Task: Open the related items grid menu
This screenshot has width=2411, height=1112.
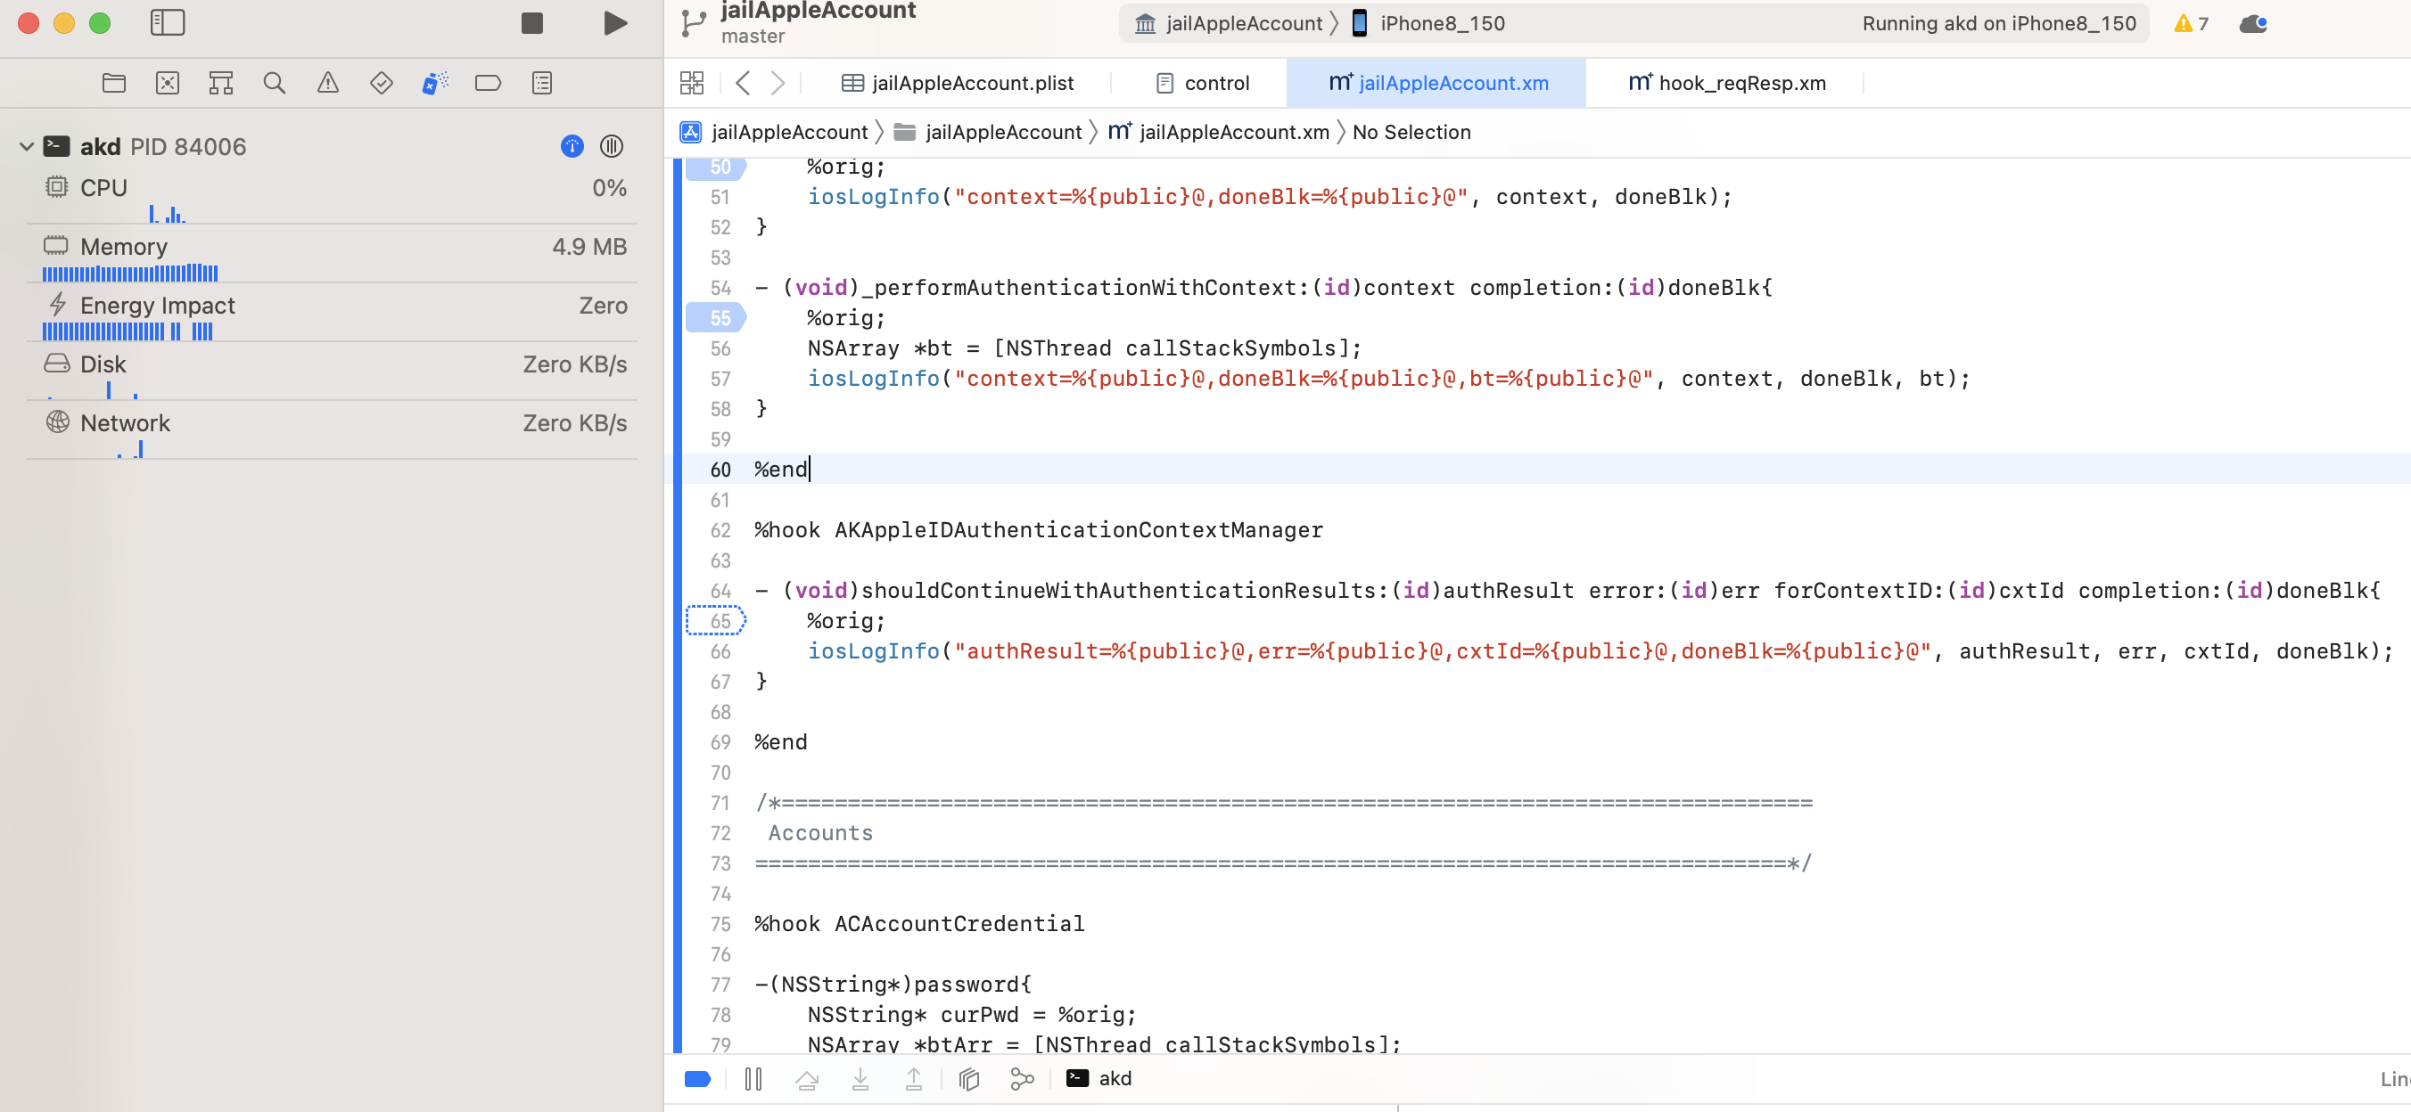Action: 692,83
